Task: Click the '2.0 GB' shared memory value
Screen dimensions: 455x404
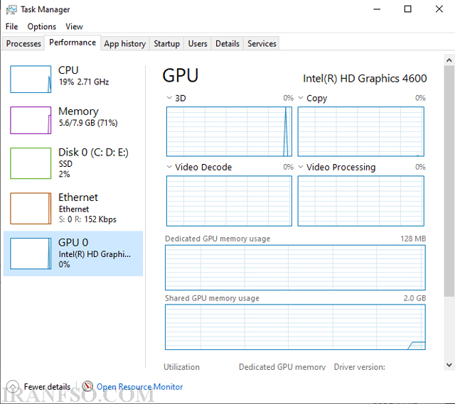Action: [414, 298]
